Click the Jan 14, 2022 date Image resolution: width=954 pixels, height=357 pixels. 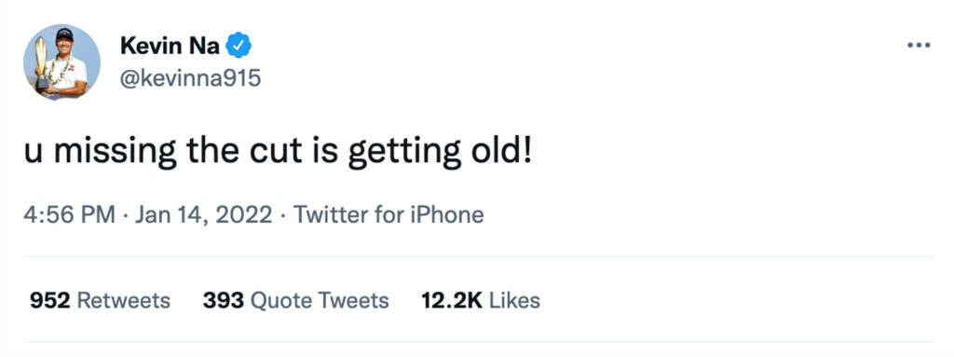pyautogui.click(x=204, y=215)
